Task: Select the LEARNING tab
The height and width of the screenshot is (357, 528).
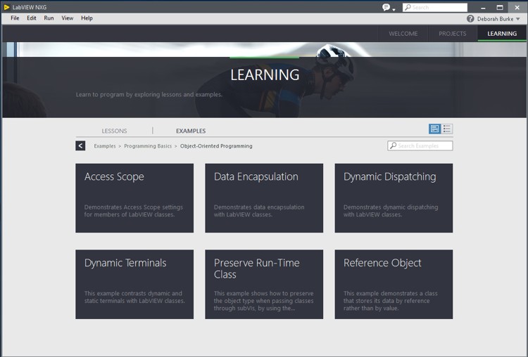Action: (502, 34)
